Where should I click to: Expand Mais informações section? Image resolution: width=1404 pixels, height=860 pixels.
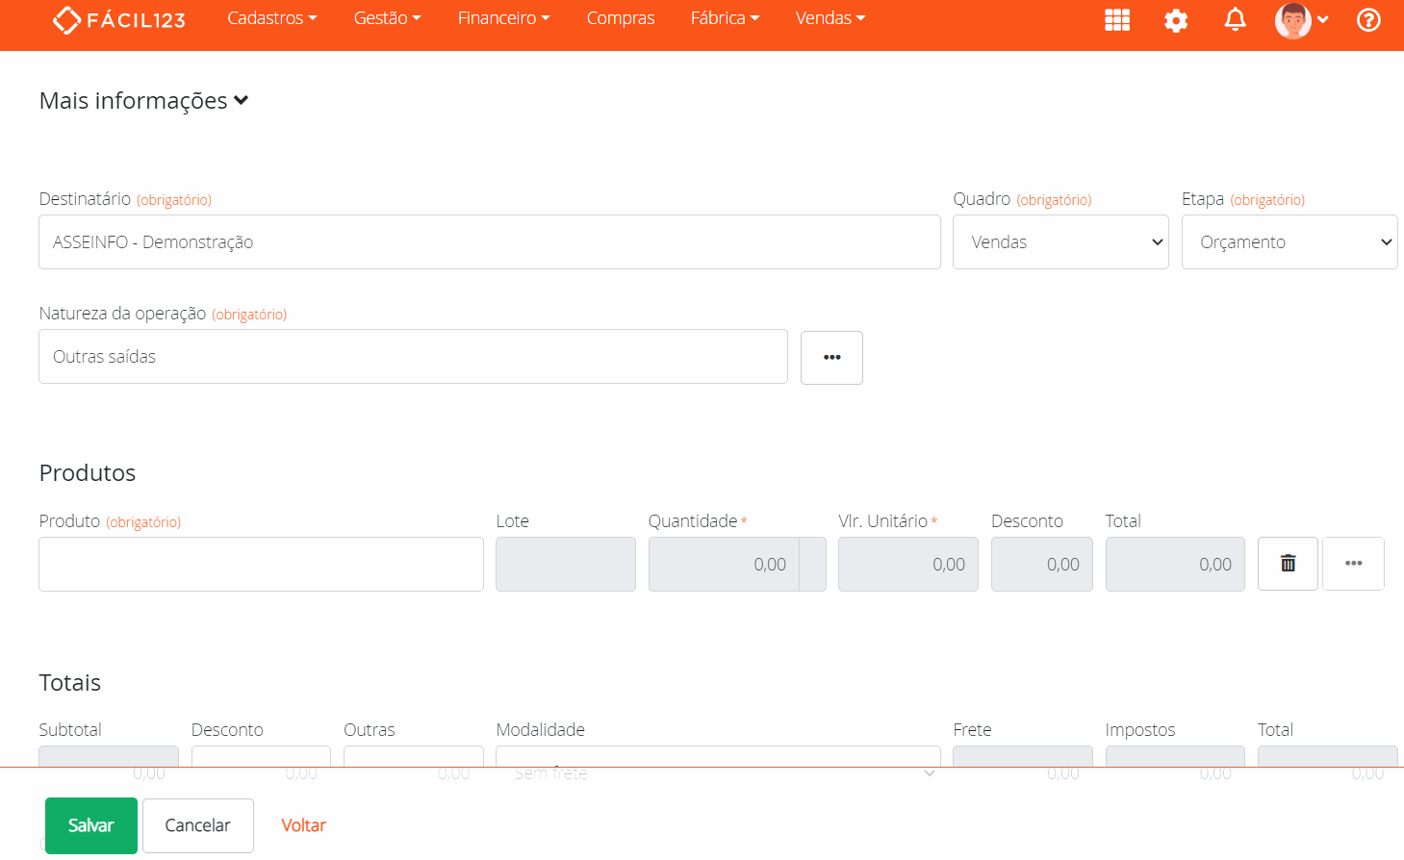coord(144,101)
